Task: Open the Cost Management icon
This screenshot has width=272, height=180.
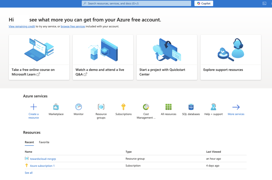Action: [x=146, y=107]
